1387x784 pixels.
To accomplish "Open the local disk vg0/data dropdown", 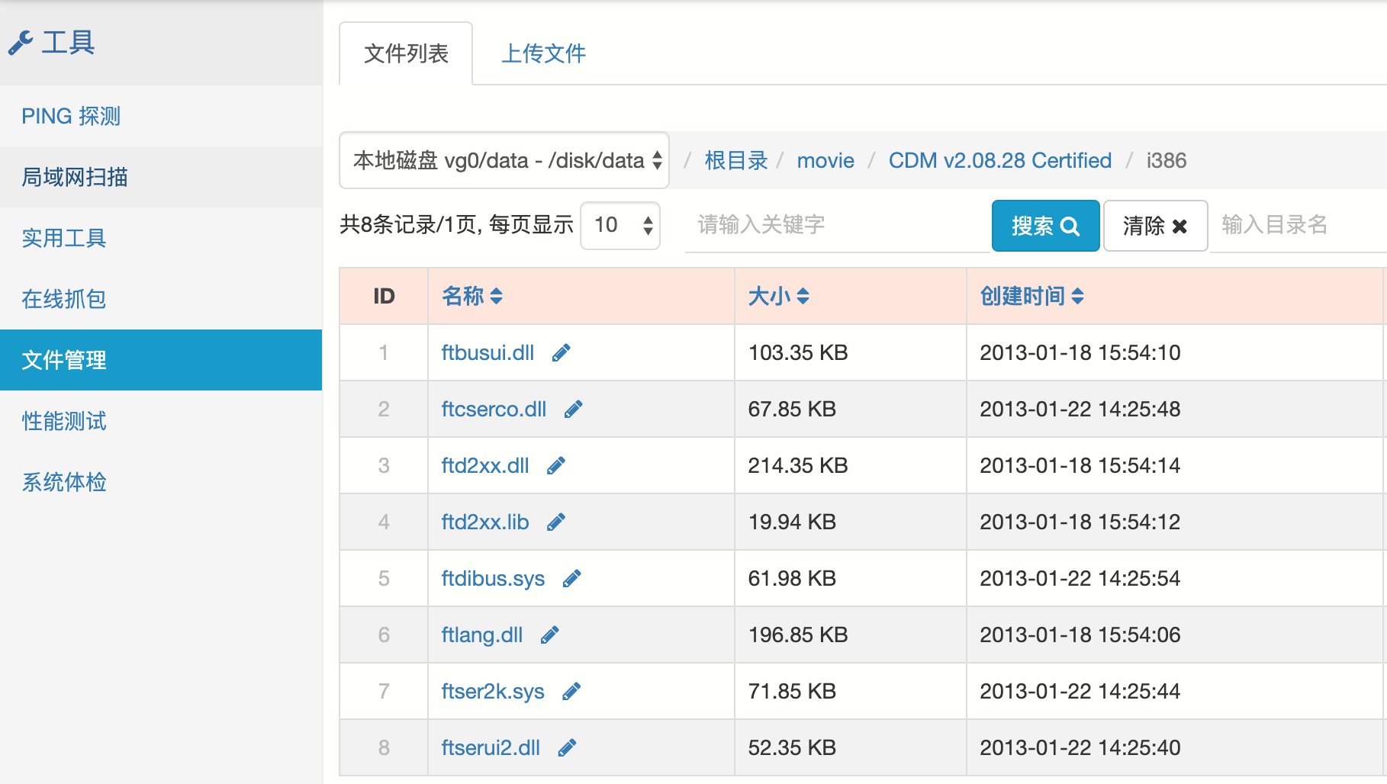I will pos(504,160).
